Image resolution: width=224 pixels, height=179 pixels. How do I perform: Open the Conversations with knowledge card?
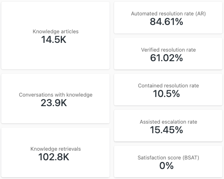pos(55,99)
